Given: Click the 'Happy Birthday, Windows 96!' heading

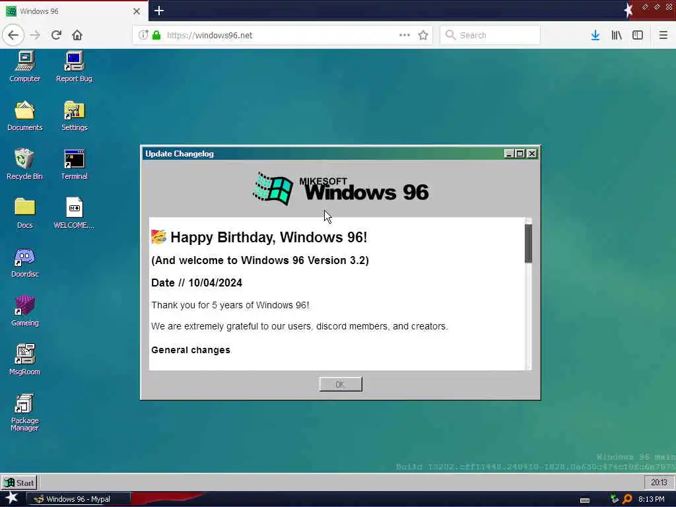Looking at the screenshot, I should pyautogui.click(x=269, y=237).
